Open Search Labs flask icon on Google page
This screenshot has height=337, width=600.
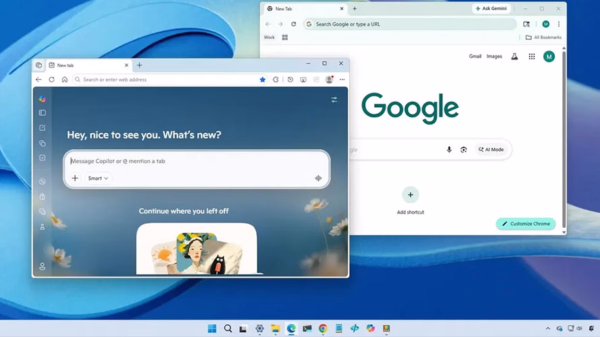pyautogui.click(x=514, y=57)
